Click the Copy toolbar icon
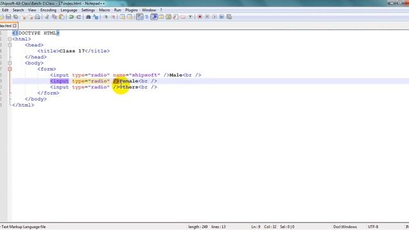 click(54, 17)
